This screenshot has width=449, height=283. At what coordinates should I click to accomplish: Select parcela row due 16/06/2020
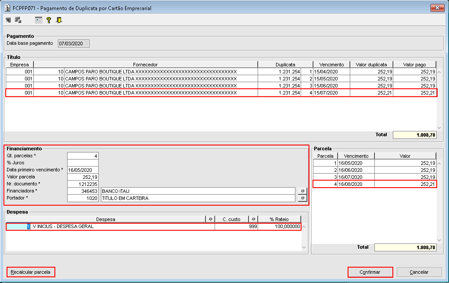(374, 170)
